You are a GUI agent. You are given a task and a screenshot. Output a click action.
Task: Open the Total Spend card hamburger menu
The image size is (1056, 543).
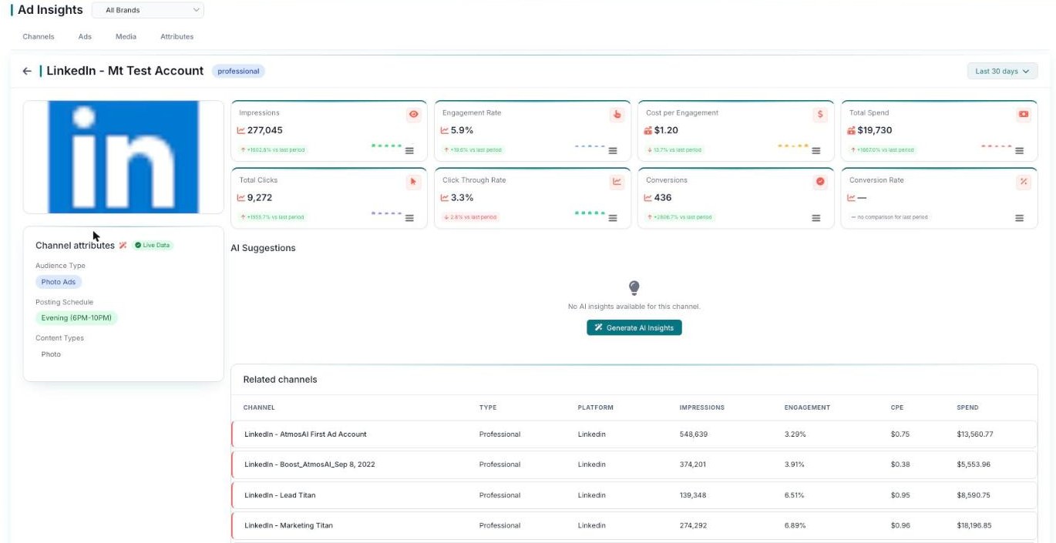point(1020,151)
